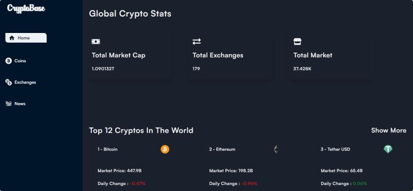Image resolution: width=413 pixels, height=191 pixels.
Task: Click the Total Market Cap stat card
Action: pyautogui.click(x=130, y=56)
